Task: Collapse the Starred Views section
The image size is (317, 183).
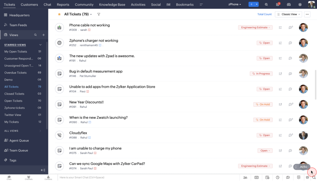Action: click(40, 45)
